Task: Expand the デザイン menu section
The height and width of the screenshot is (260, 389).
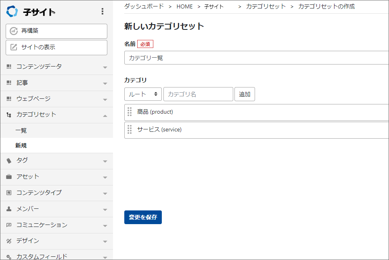Action: (56, 241)
